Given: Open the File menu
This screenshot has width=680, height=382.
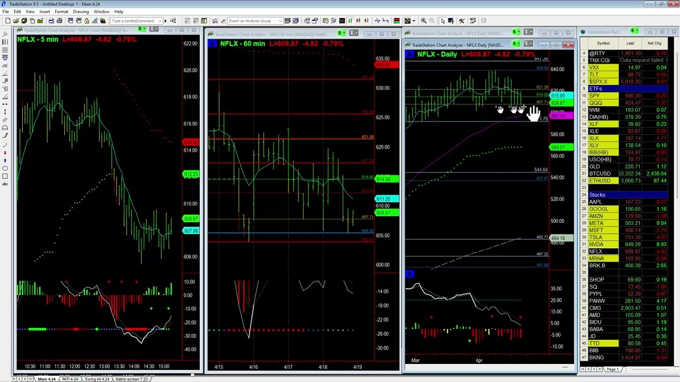Looking at the screenshot, I should tap(5, 12).
